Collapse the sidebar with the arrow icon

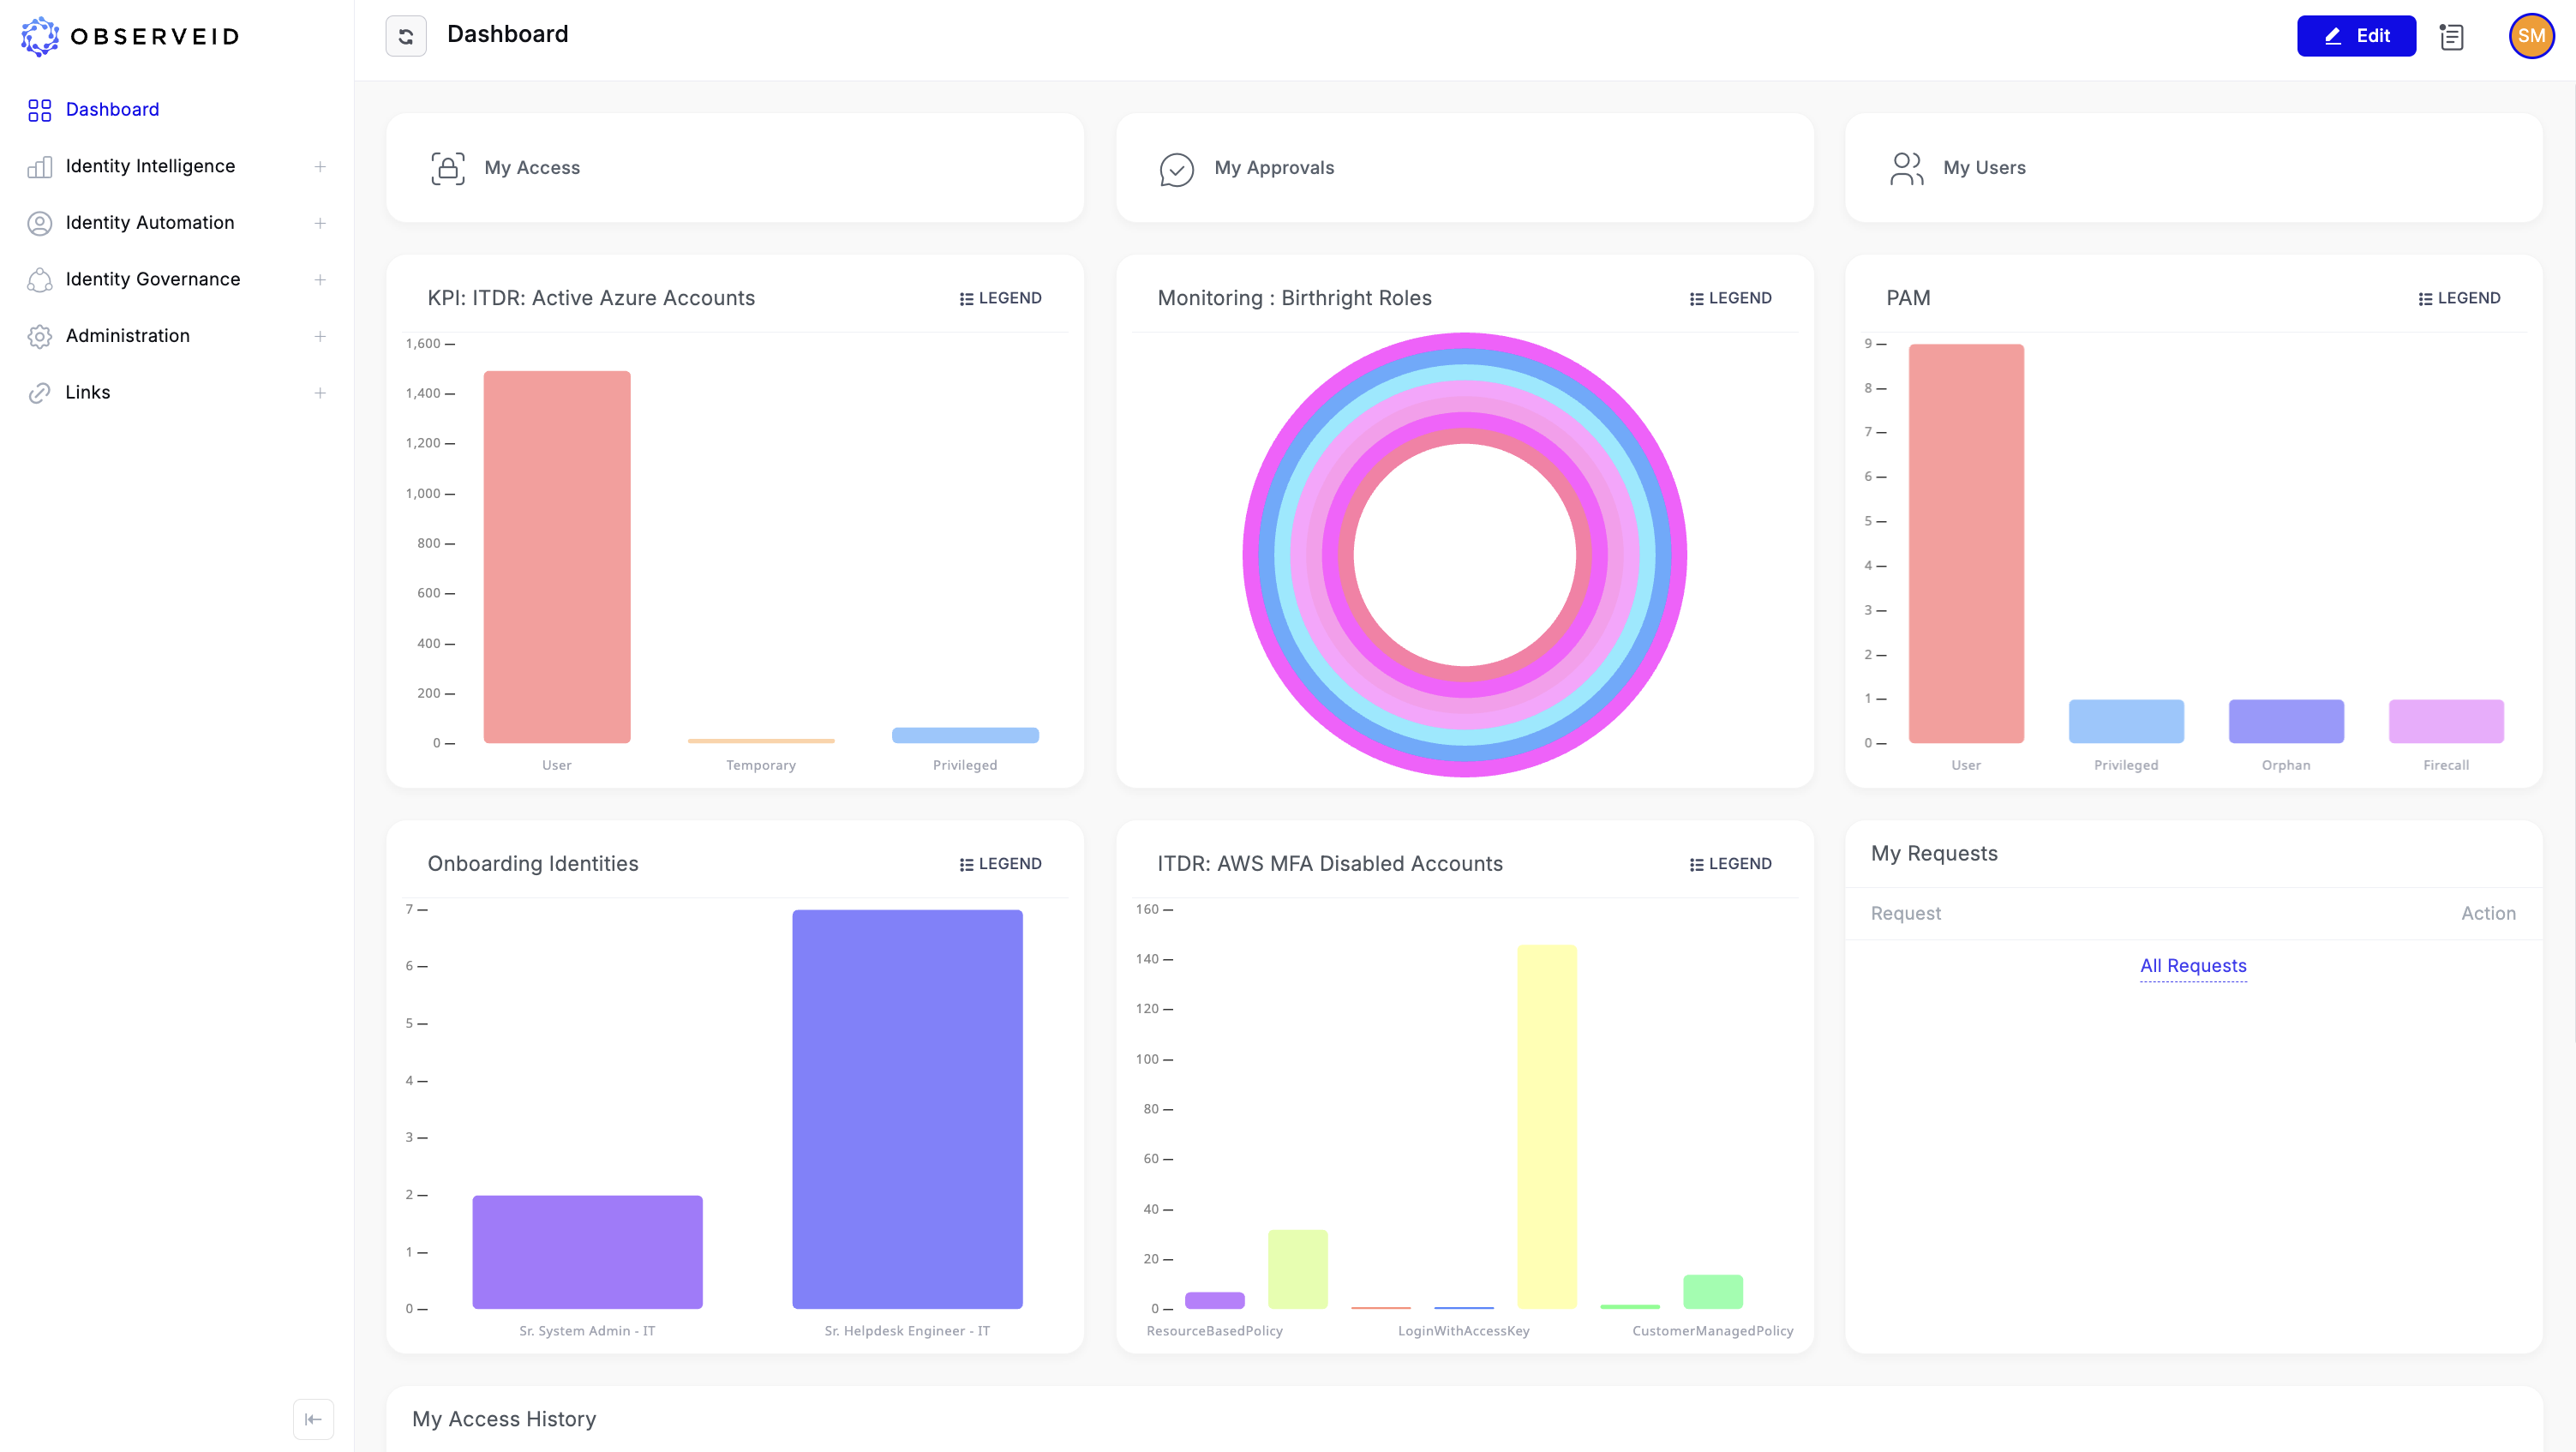[313, 1418]
